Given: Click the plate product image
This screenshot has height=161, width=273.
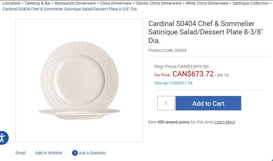Looking at the screenshot, I should (79, 80).
